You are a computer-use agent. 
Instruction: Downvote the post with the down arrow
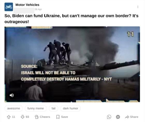pyautogui.click(x=23, y=117)
